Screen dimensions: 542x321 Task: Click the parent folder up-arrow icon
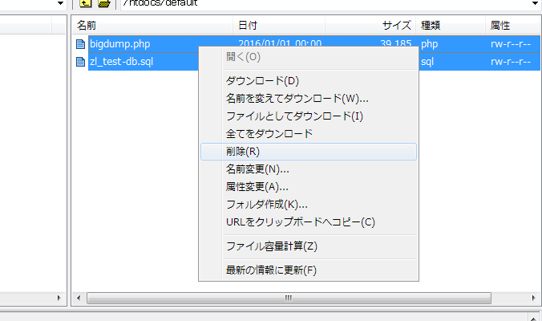coord(86,4)
